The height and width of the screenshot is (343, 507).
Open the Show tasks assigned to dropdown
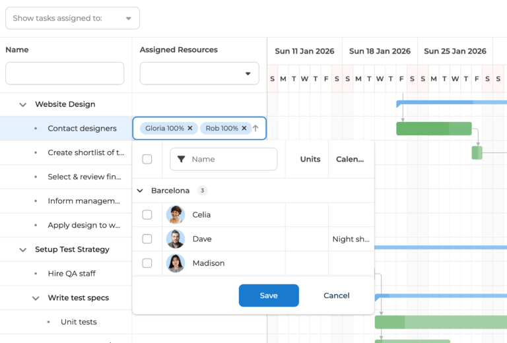coord(73,18)
